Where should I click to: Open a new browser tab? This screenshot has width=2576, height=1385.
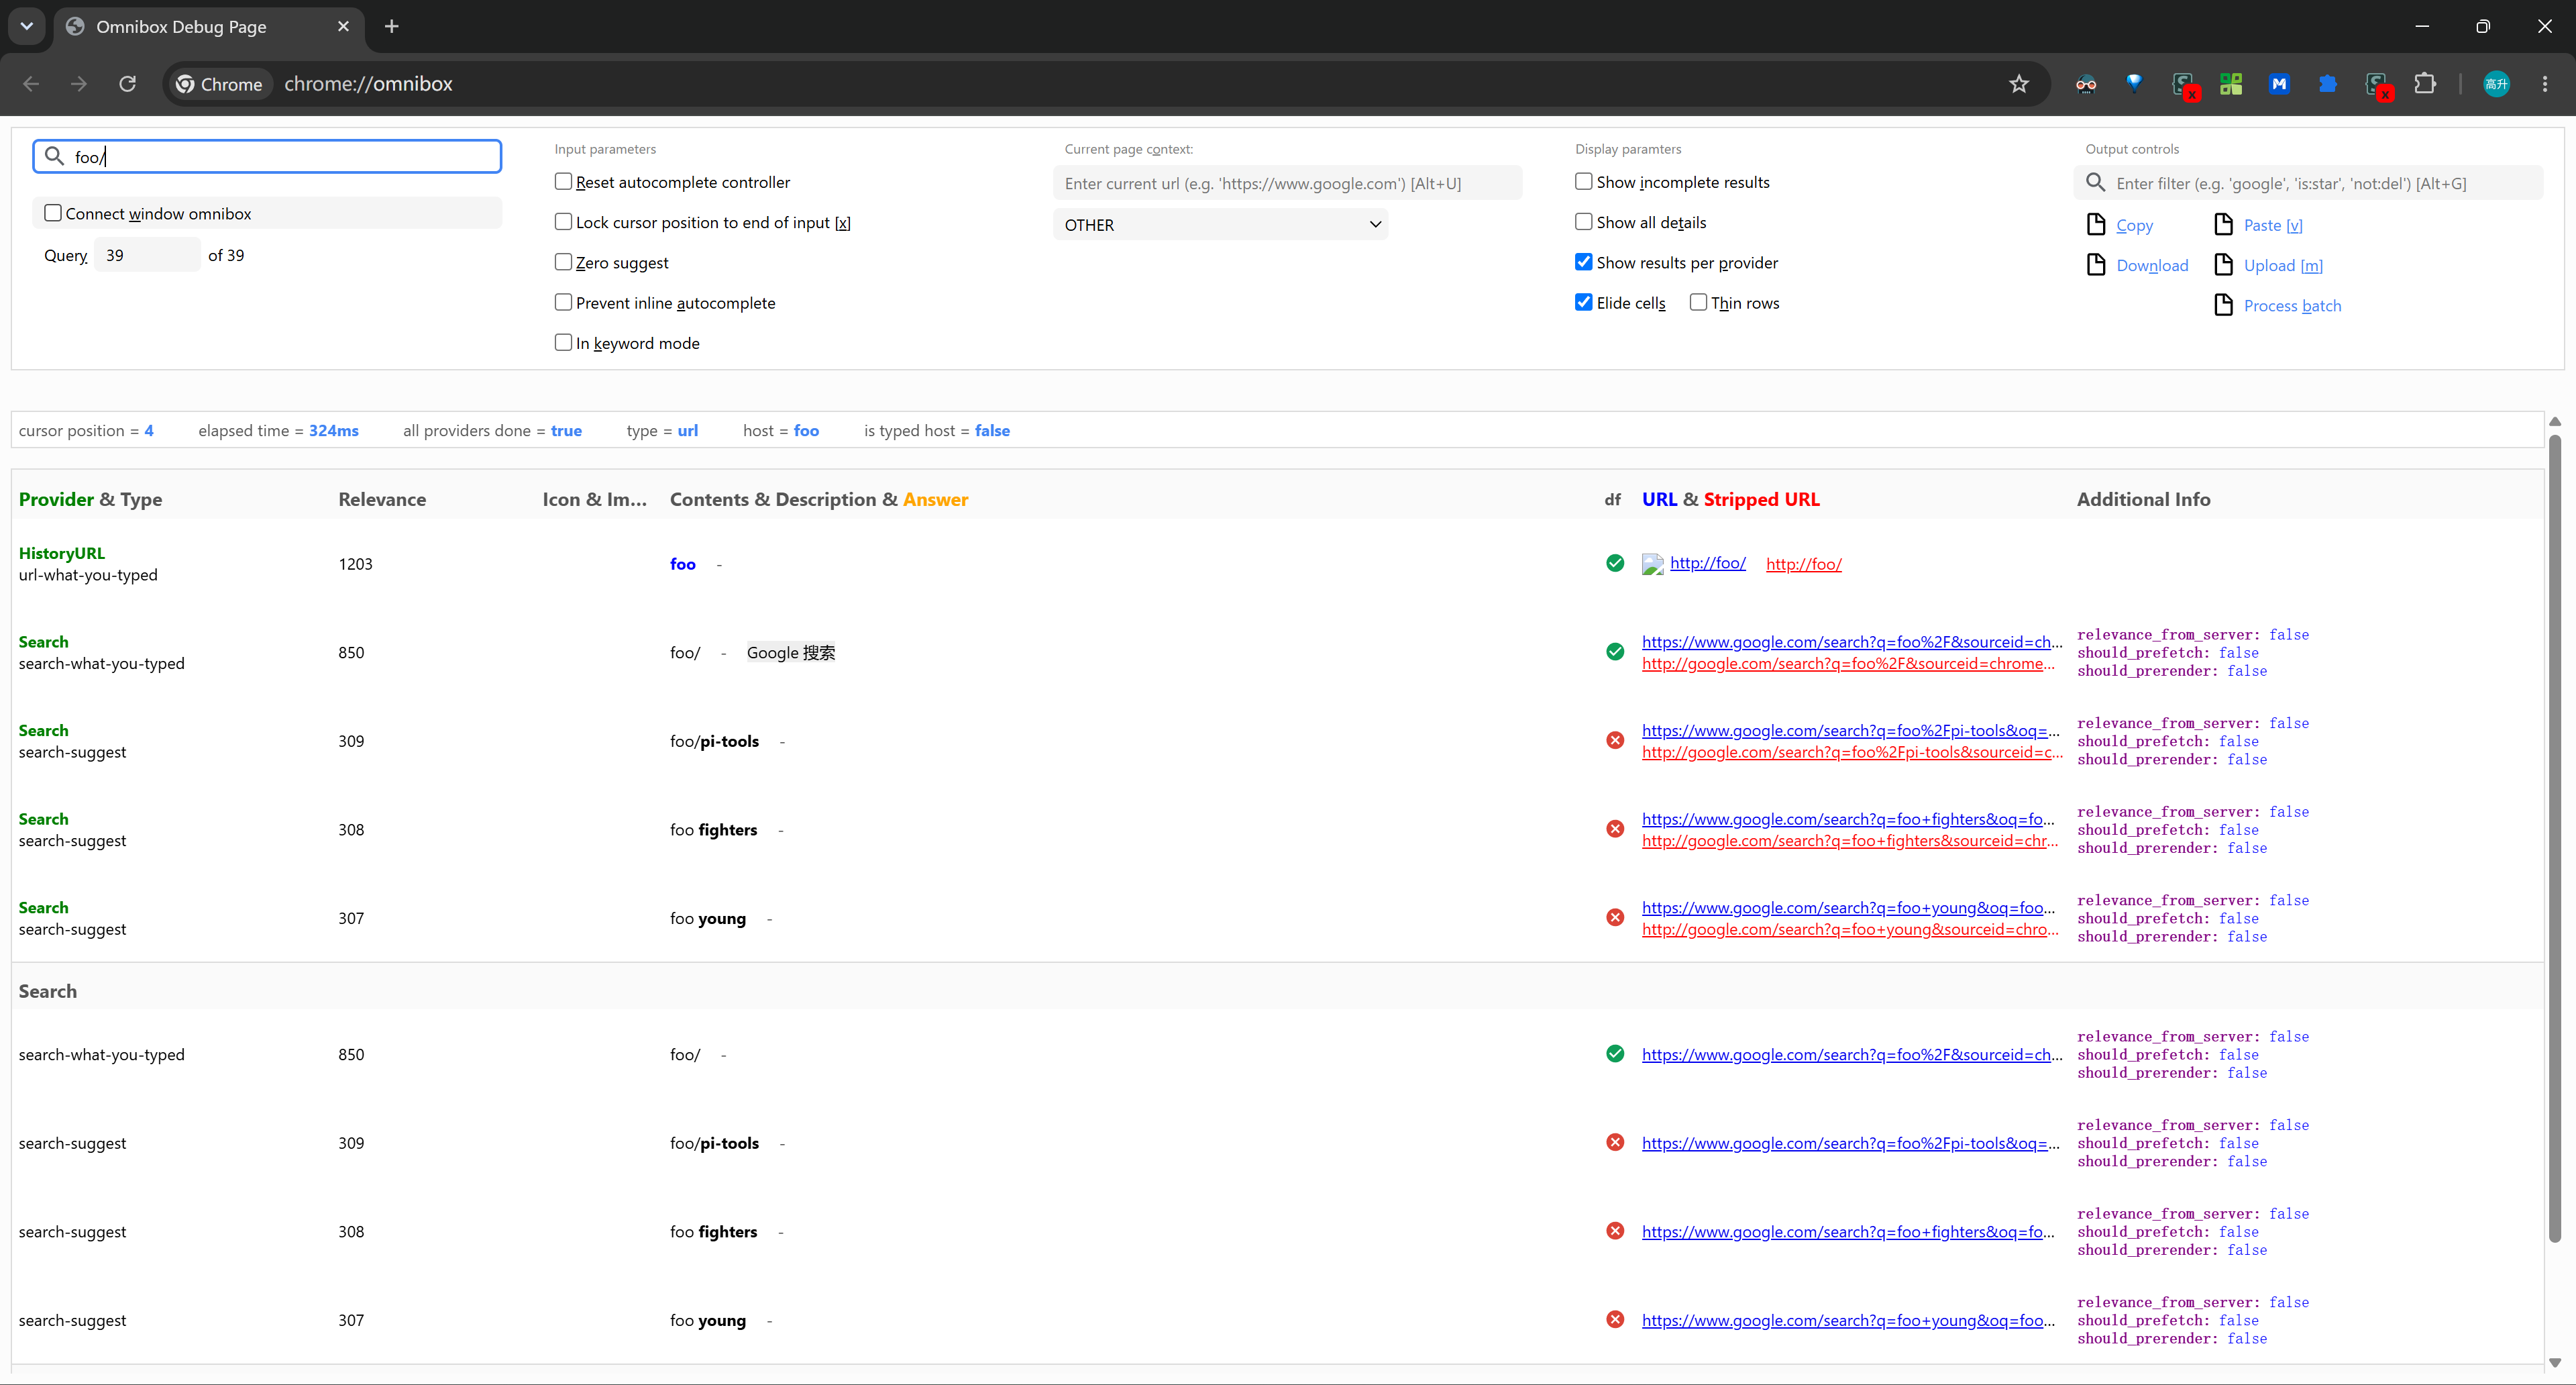[392, 27]
